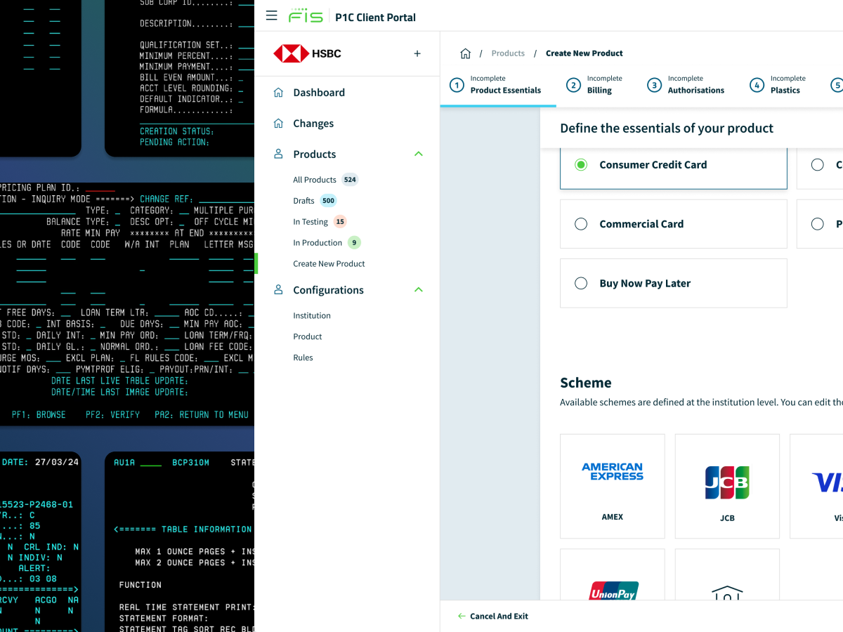Click the plus icon next to HSBC

click(x=417, y=53)
